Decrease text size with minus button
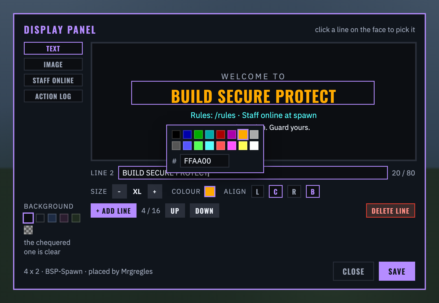This screenshot has width=439, height=303. coord(119,191)
